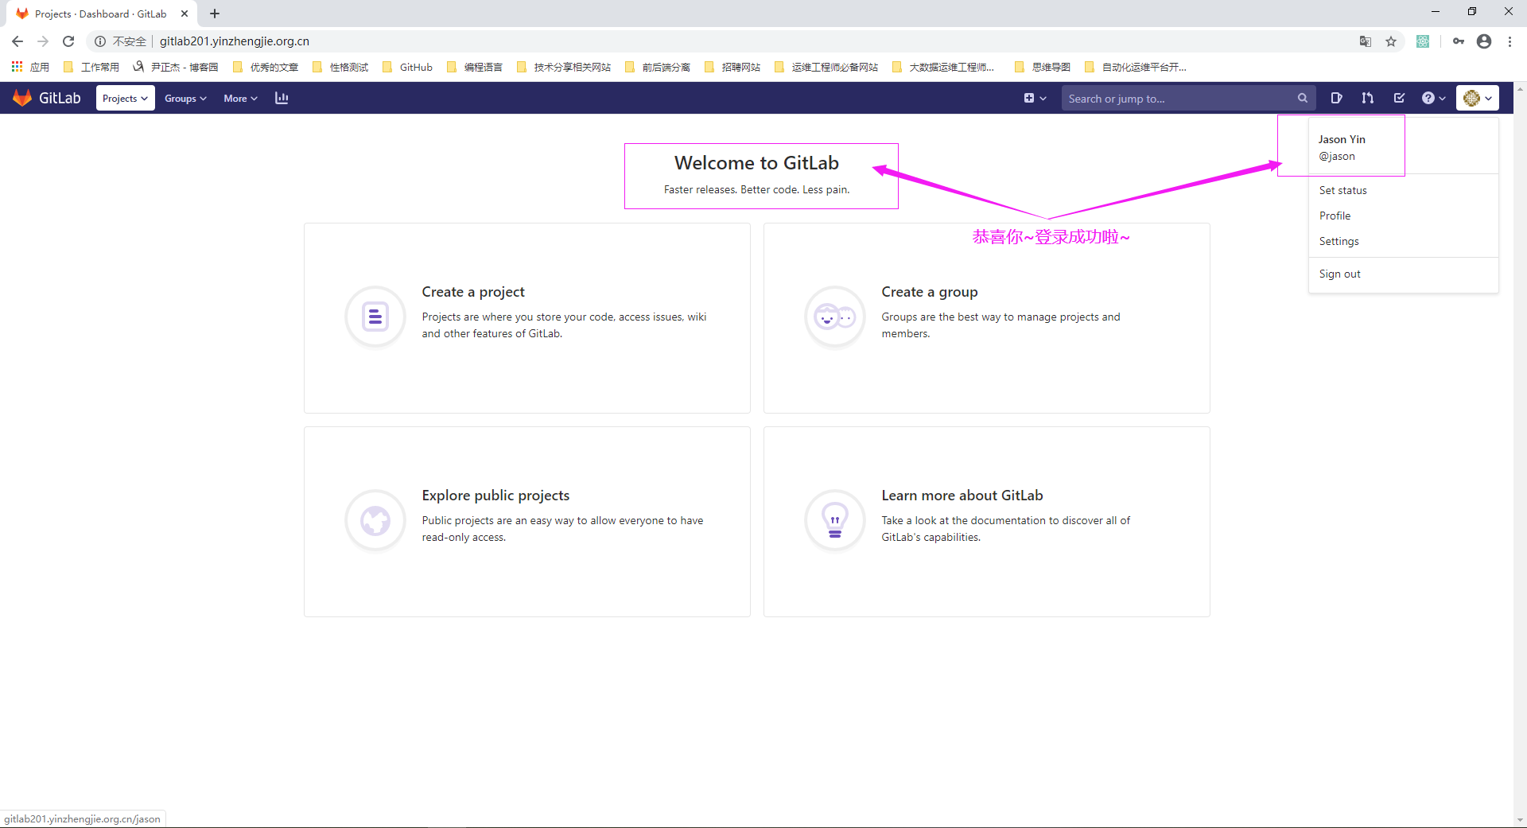Expand the More dropdown
1527x828 pixels.
(x=240, y=98)
